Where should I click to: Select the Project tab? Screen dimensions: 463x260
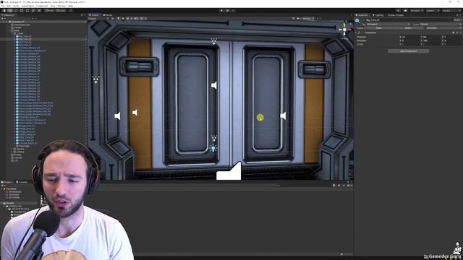click(x=7, y=182)
